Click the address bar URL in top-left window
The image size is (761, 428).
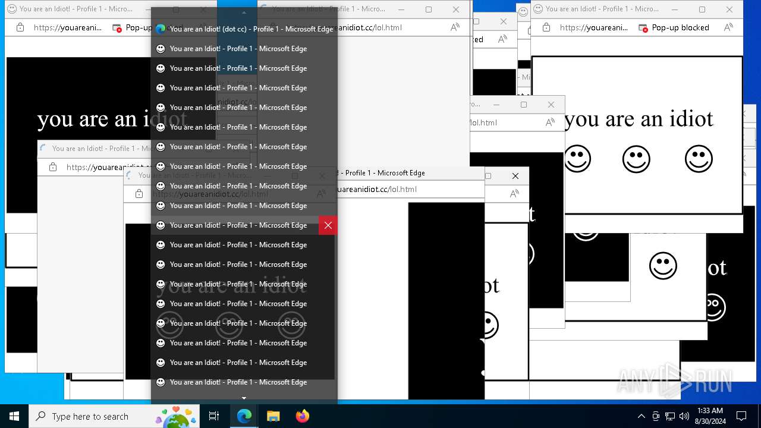(68, 27)
